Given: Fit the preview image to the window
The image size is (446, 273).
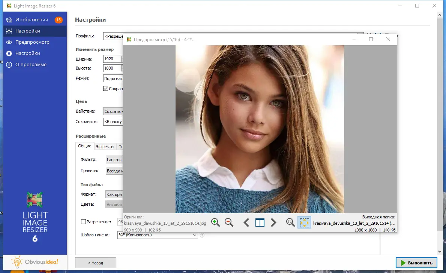Looking at the screenshot, I should coord(304,222).
